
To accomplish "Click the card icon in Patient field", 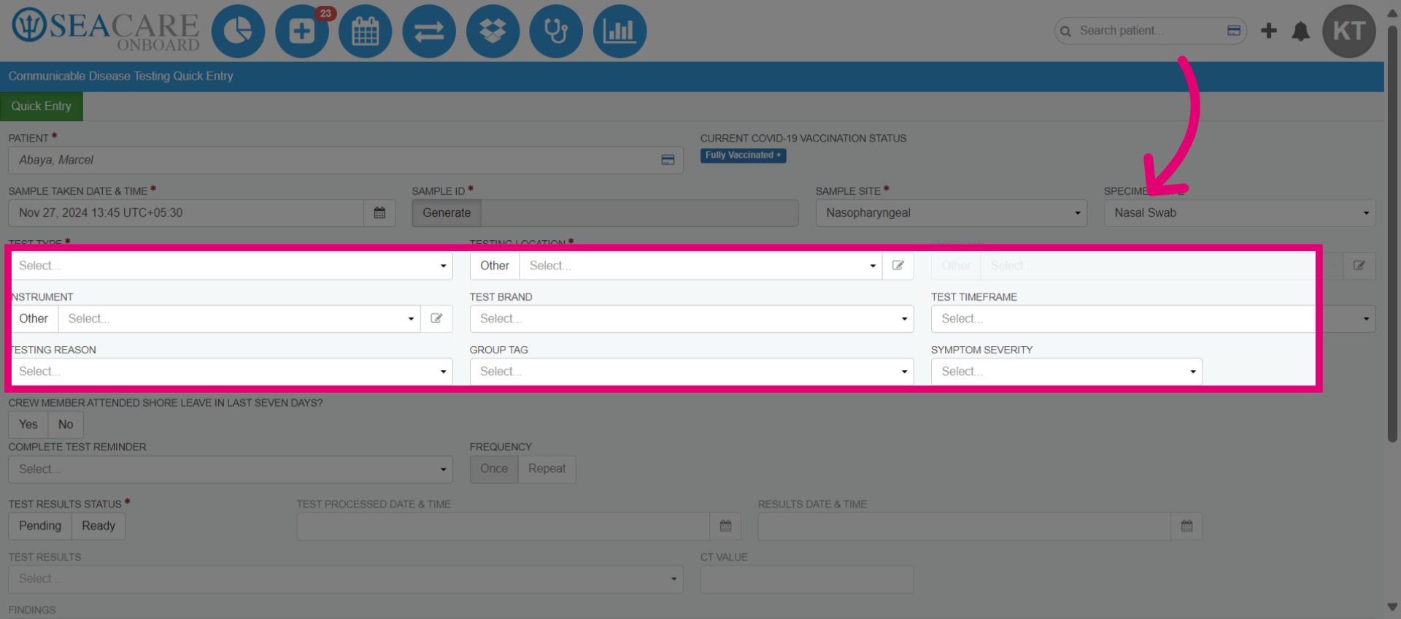I will click(x=668, y=160).
